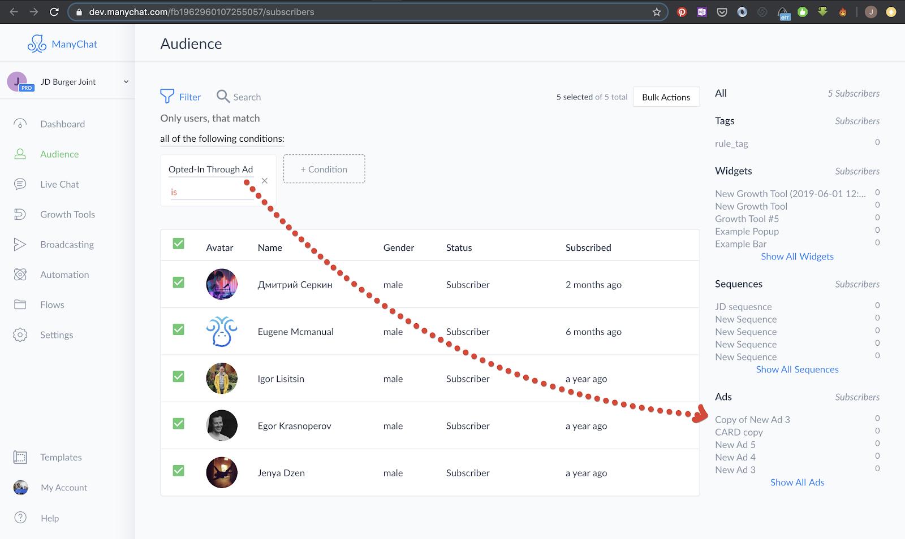
Task: Click the Show All Widgets link
Action: [x=797, y=257]
